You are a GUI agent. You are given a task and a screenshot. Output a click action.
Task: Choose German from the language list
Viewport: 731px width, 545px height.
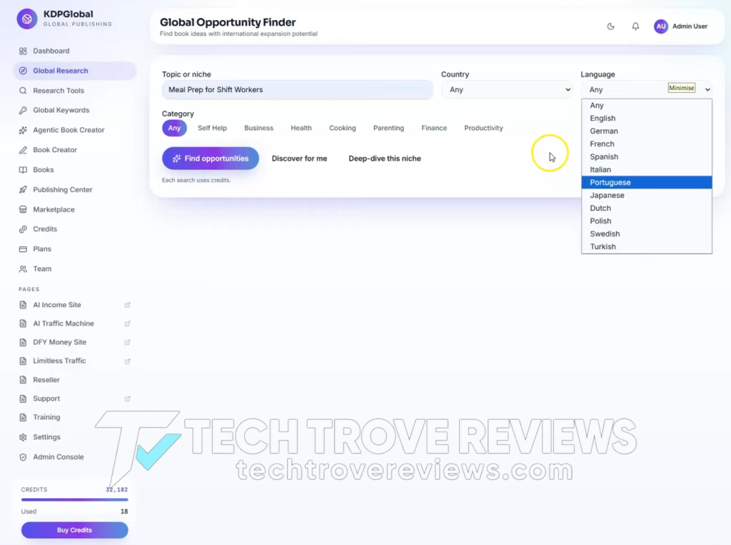(647, 131)
